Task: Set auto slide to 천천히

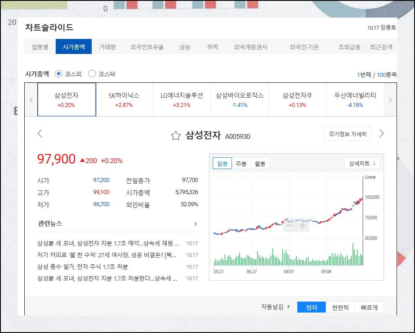Action: [x=340, y=307]
